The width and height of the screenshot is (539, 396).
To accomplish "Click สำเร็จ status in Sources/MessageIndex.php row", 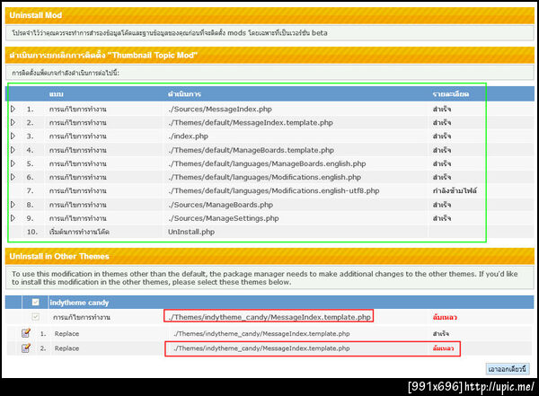I will click(x=442, y=109).
